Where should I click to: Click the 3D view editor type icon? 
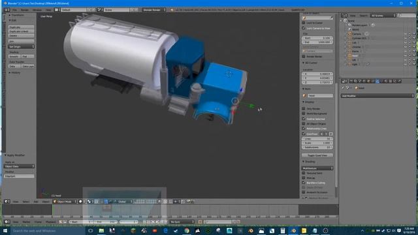7,202
